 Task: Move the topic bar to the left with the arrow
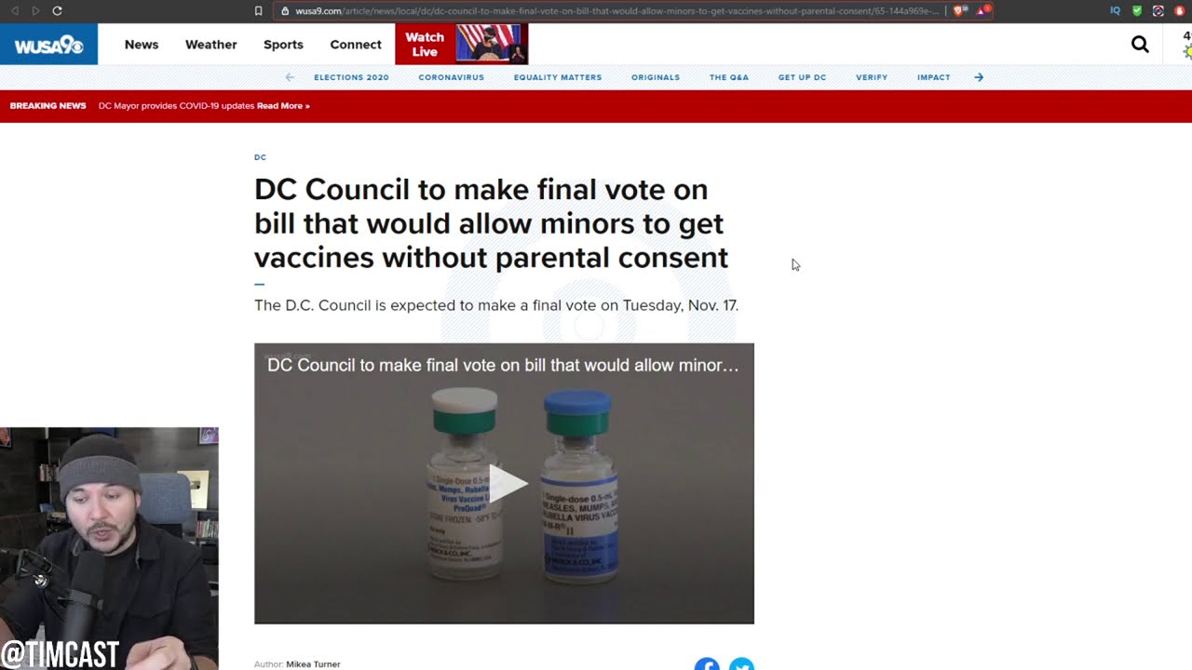tap(290, 77)
